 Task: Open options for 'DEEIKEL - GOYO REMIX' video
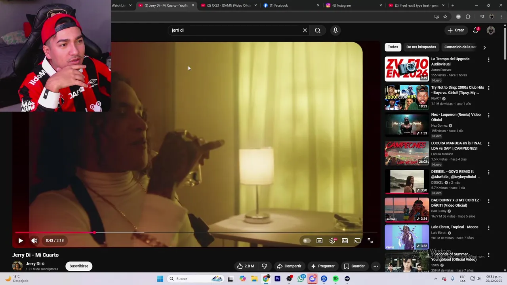pos(488,173)
